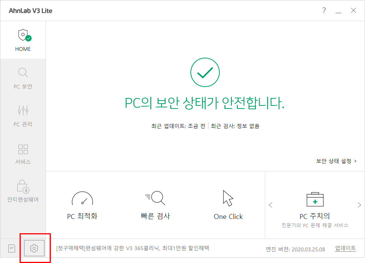Click 전문가의 PC 문제 해결 서비스 text
The height and width of the screenshot is (263, 365).
pos(315,225)
